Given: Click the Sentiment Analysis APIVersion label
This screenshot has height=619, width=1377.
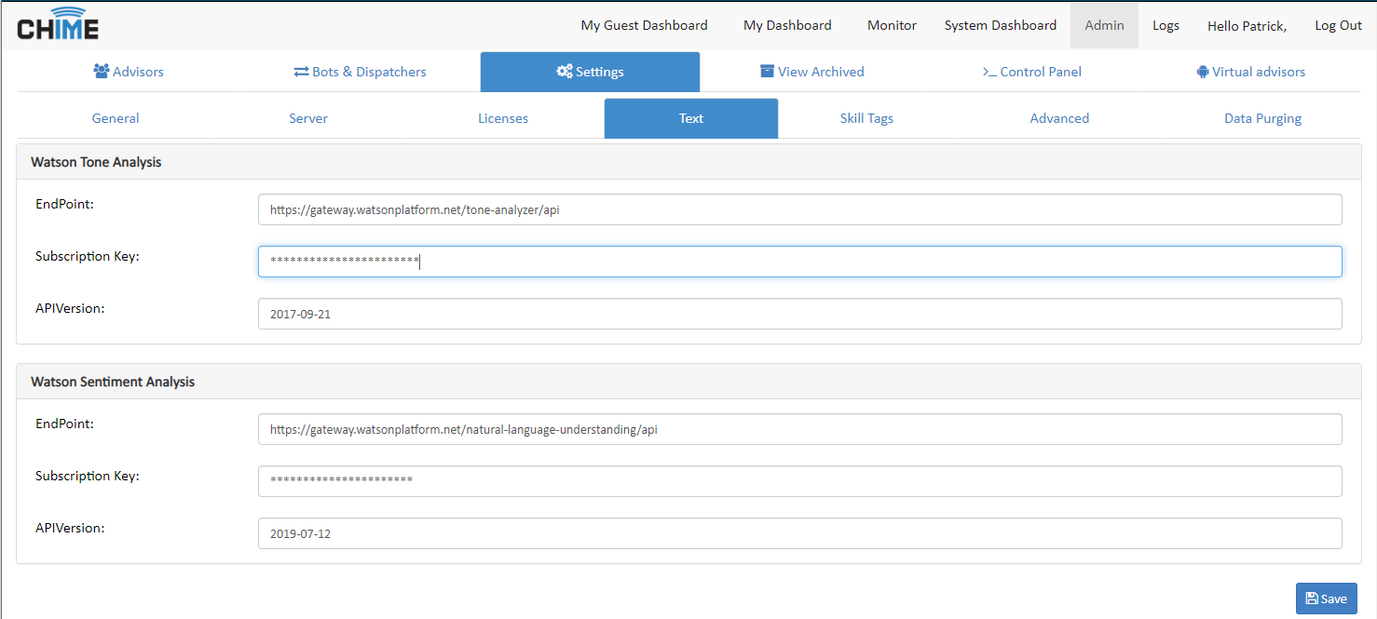Looking at the screenshot, I should tap(70, 528).
